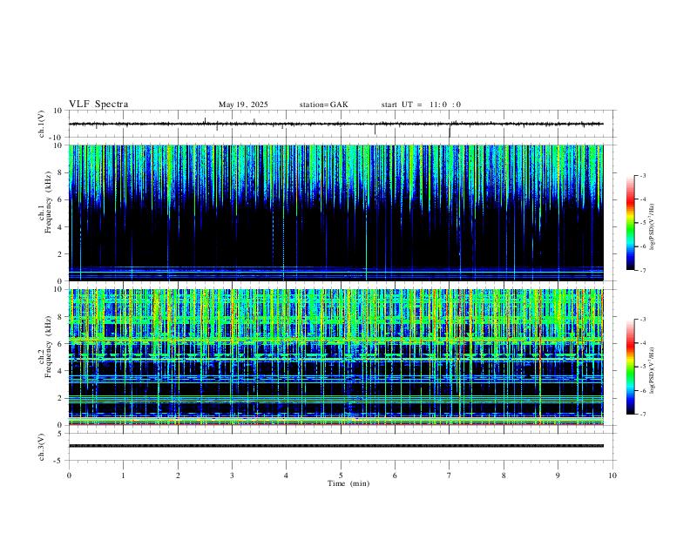Click the ch.1 voltage waveform trace
The image size is (690, 533).
click(x=335, y=124)
